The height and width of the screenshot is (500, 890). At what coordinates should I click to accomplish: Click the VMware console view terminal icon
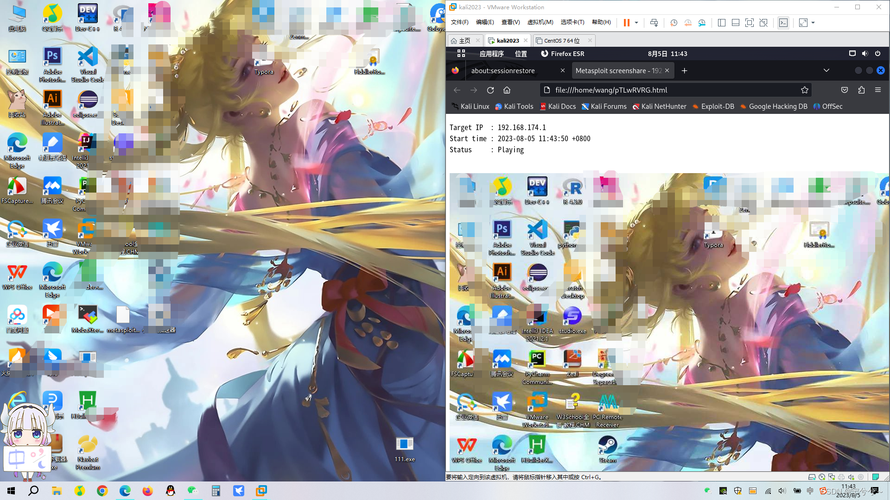783,23
